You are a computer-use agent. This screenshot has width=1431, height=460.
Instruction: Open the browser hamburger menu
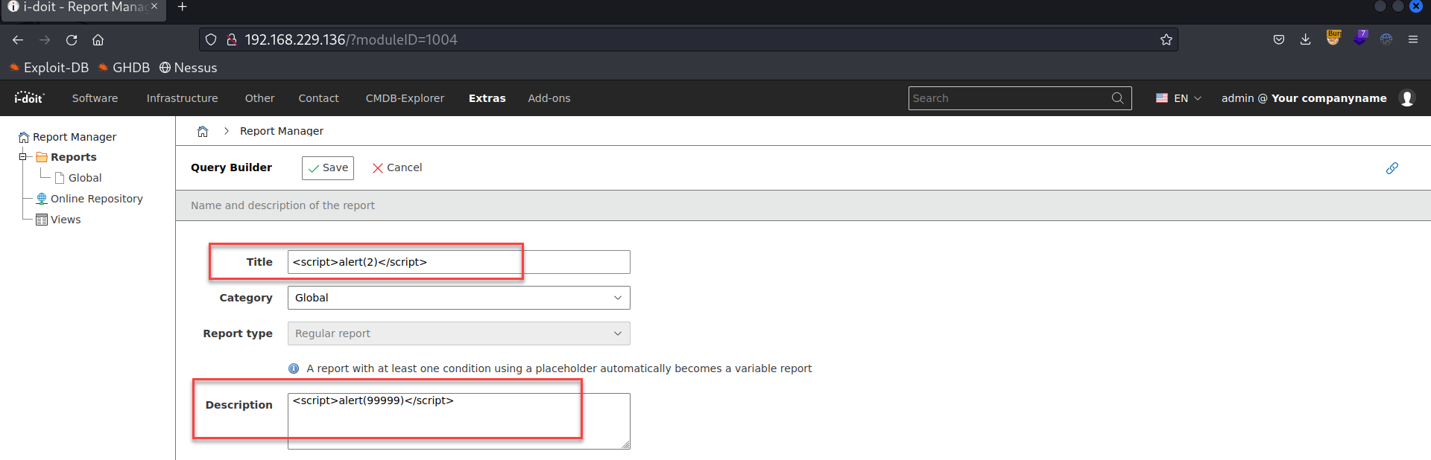1413,39
